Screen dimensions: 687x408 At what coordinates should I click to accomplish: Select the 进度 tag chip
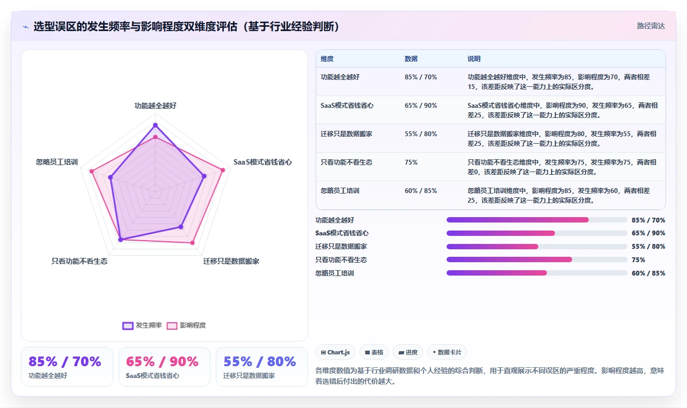point(408,352)
